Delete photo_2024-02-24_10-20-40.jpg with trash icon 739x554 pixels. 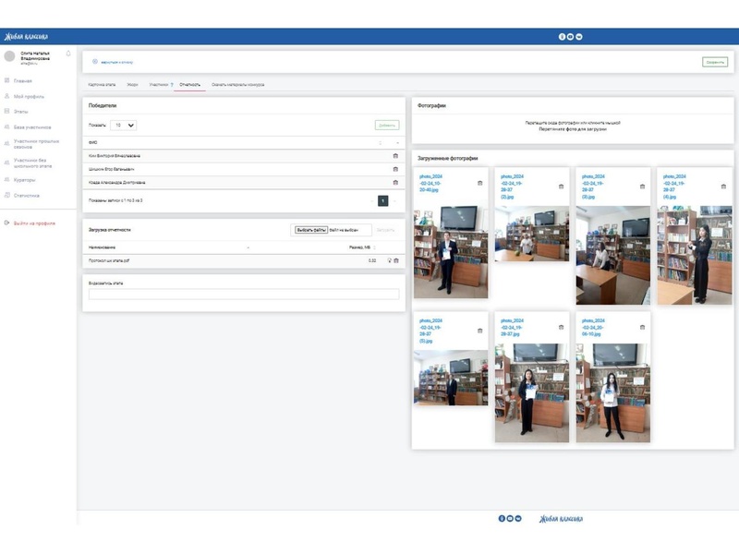tap(480, 183)
